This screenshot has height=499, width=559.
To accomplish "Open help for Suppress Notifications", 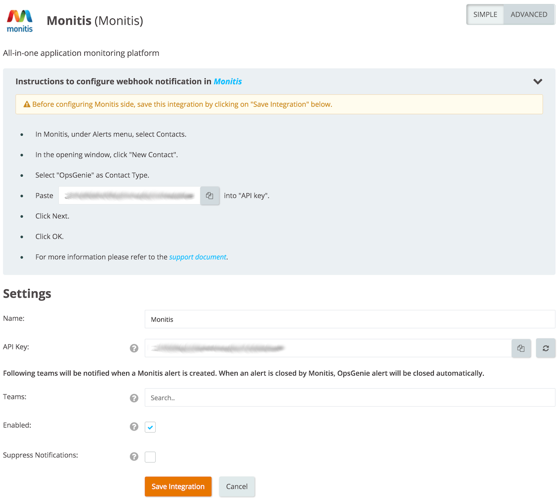I will [134, 457].
